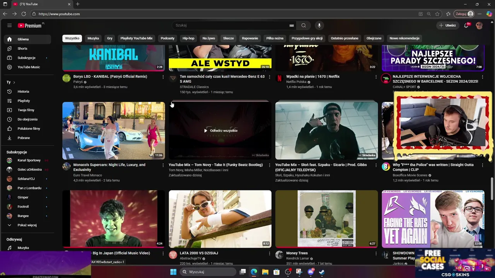The image size is (495, 278).
Task: Start voice search with microphone
Action: click(319, 25)
